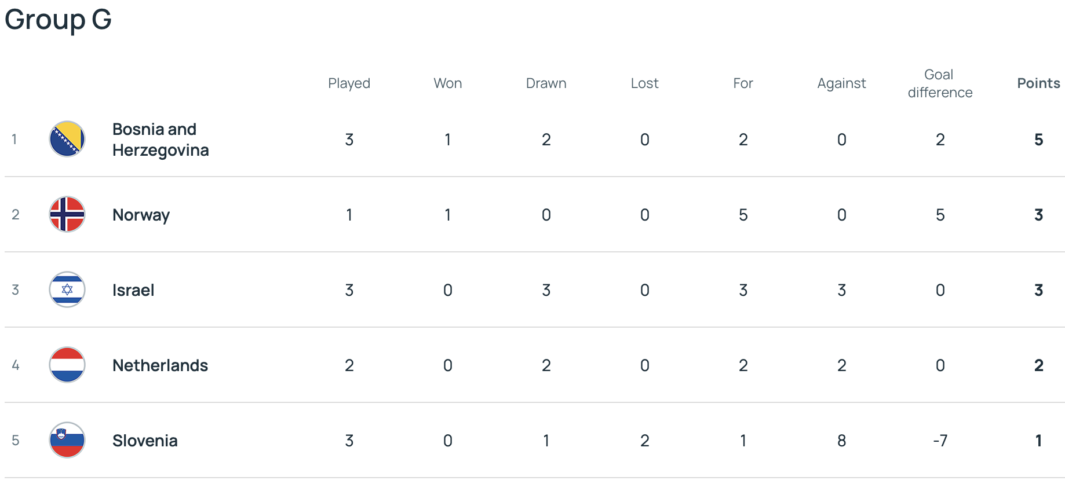Click the Goal difference column header

(940, 83)
